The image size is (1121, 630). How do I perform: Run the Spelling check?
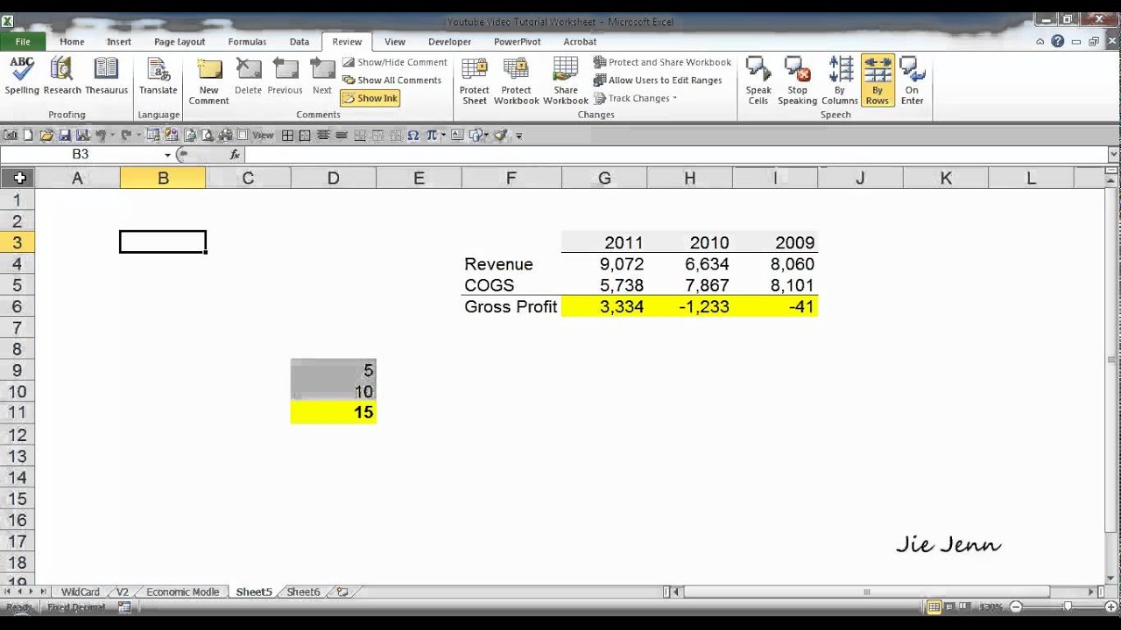(x=22, y=75)
